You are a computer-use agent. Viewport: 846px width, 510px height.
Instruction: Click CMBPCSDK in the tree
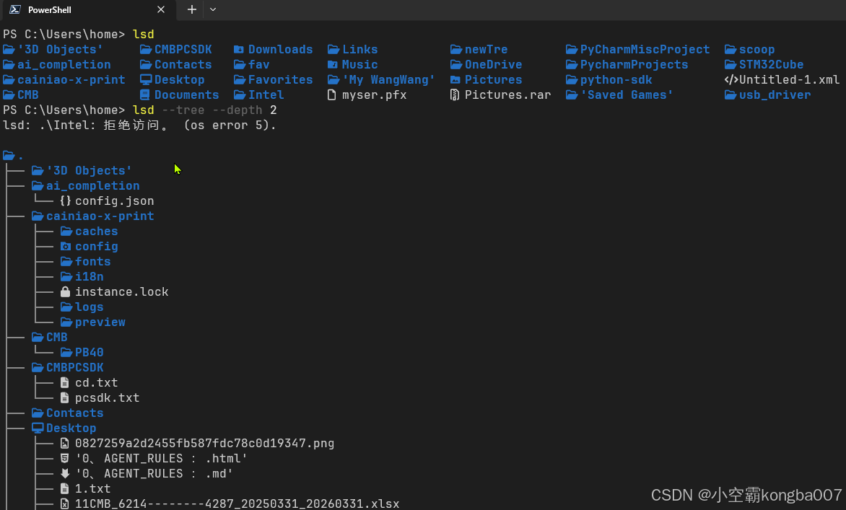click(x=75, y=368)
